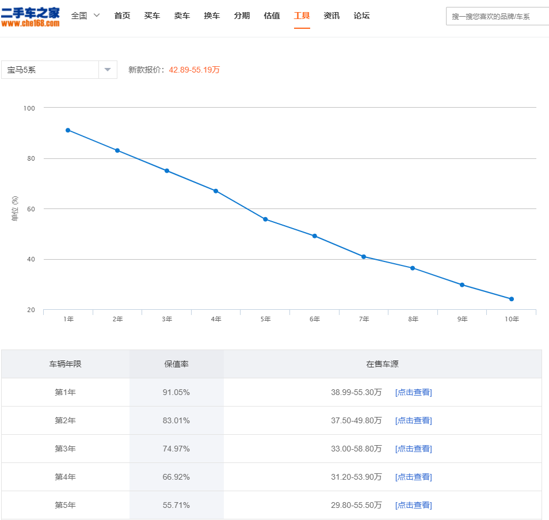Select the 第1年 row label
This screenshot has width=549, height=520.
coord(65,393)
